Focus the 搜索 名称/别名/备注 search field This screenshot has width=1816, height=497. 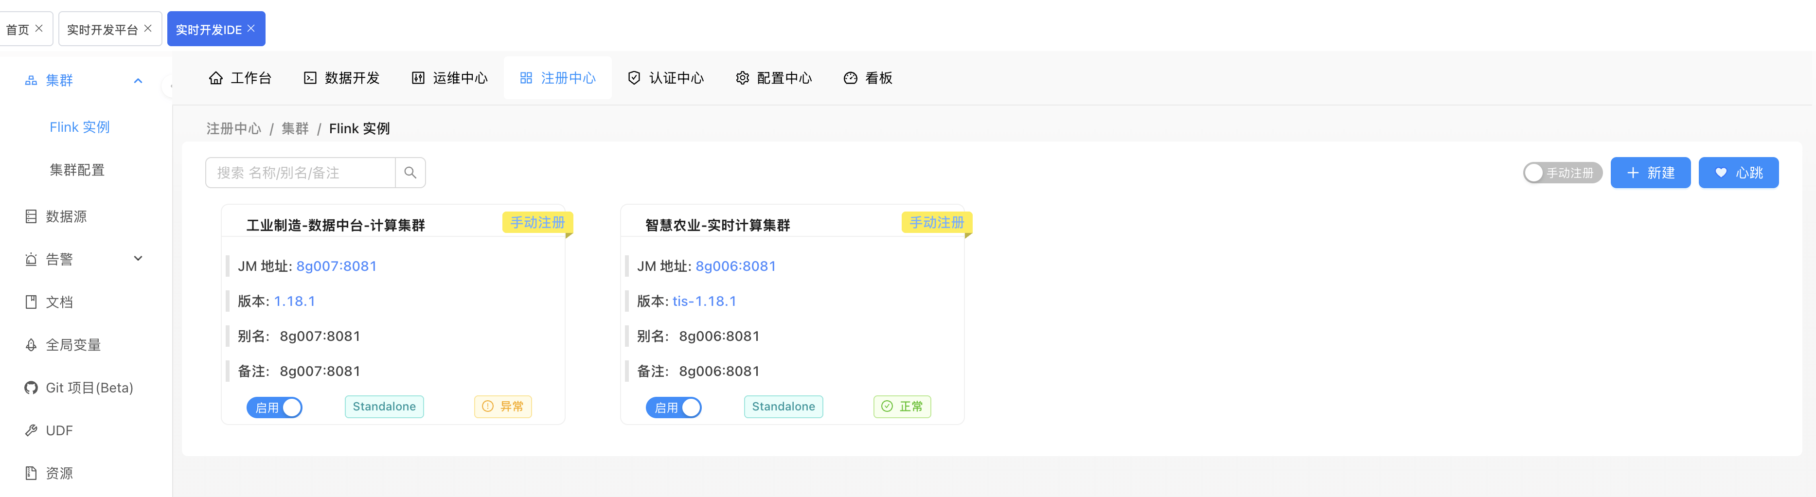coord(301,173)
